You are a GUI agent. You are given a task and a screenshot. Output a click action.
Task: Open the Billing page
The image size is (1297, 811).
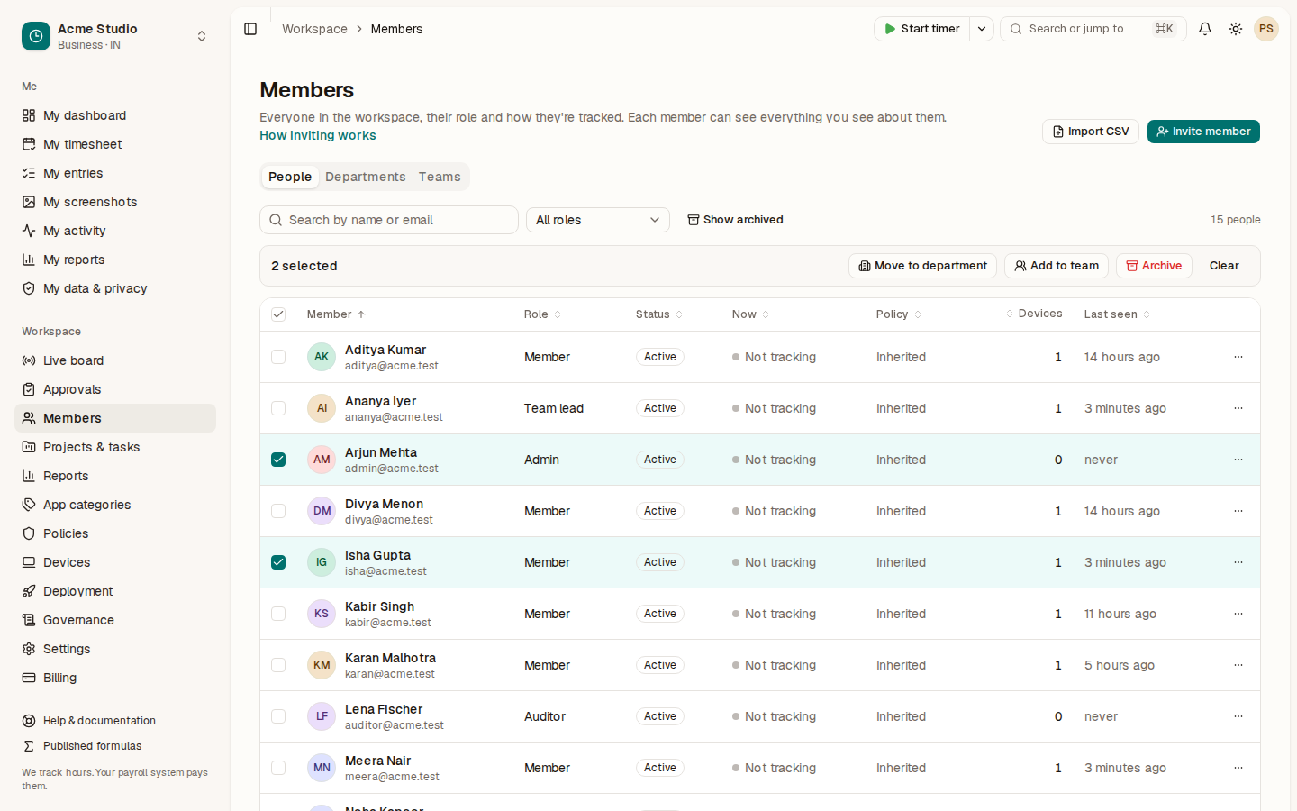pos(115,678)
